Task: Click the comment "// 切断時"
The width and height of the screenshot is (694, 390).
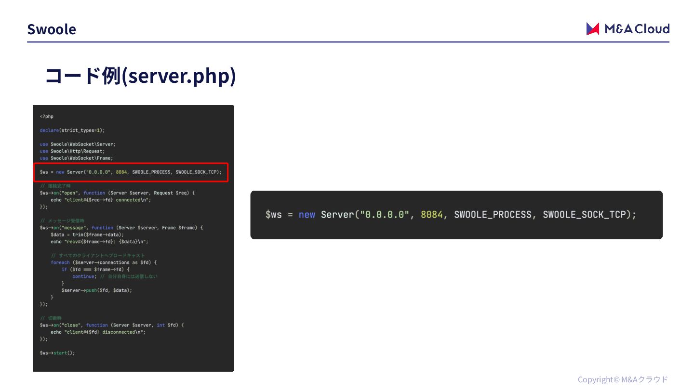Action: pyautogui.click(x=51, y=318)
